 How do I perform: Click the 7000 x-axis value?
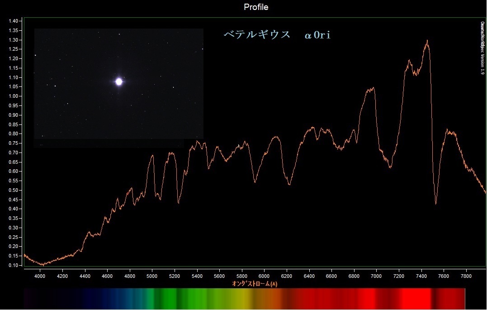pos(376,276)
